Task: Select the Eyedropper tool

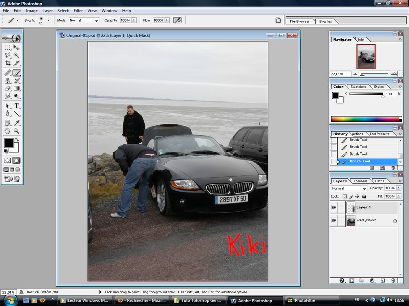Action: [17, 123]
